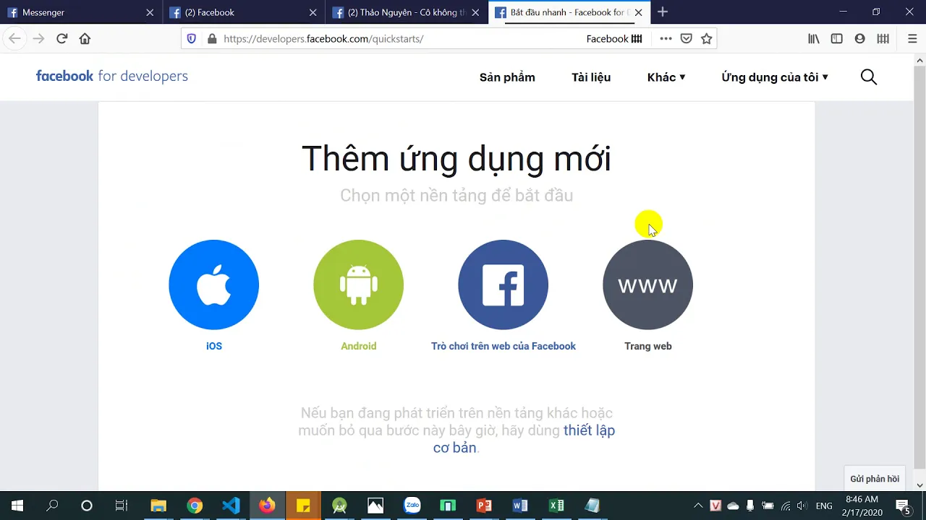Open the ENG language indicator
Screen dimensions: 926x520
[x=824, y=506]
